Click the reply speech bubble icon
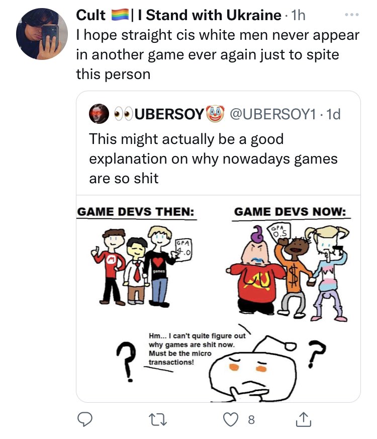The image size is (377, 439). [x=84, y=419]
